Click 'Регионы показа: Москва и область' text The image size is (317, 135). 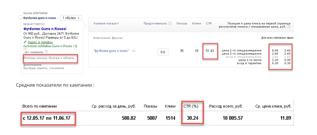coord(49,58)
